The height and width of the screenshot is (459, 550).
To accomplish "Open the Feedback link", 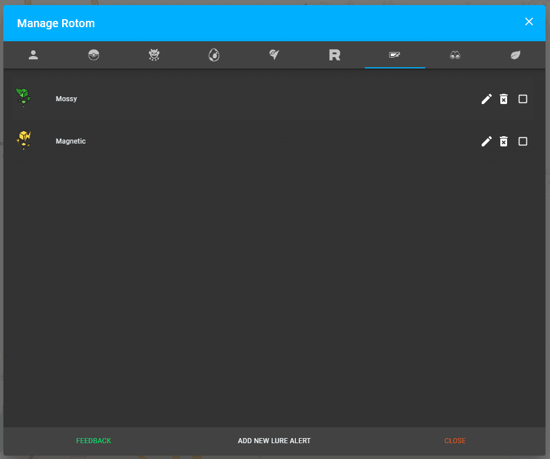I will [94, 441].
